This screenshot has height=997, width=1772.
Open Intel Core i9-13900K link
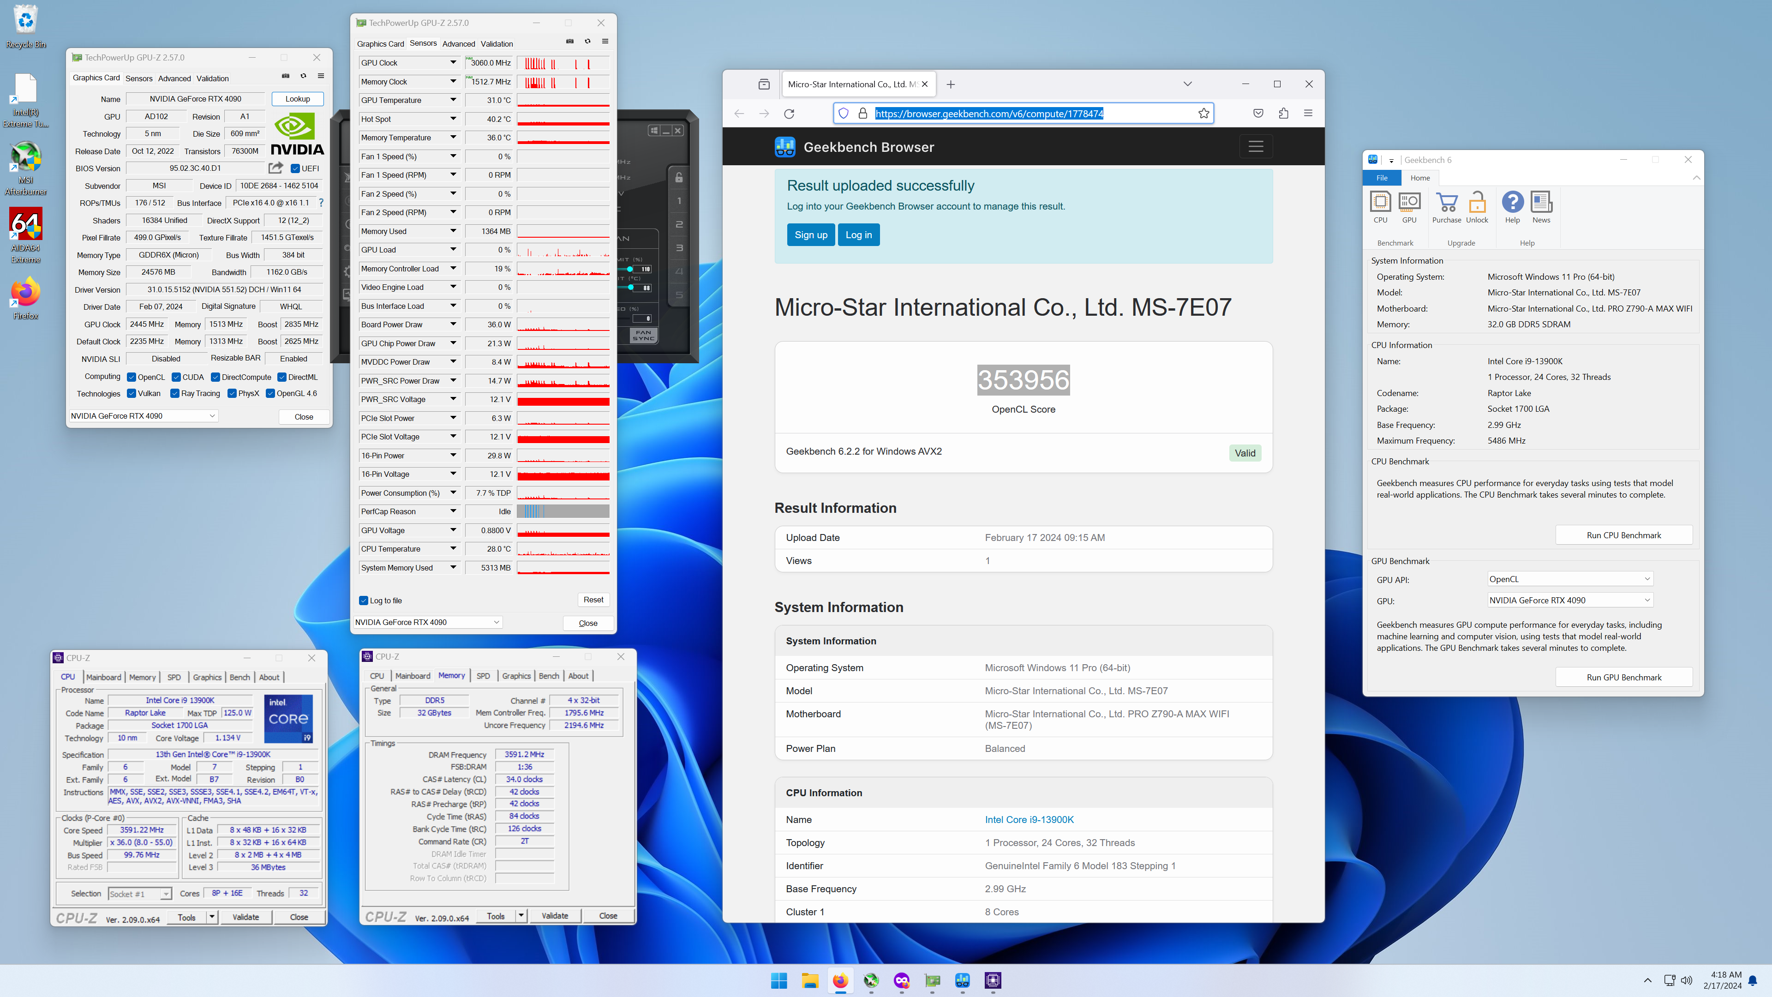pos(1029,819)
